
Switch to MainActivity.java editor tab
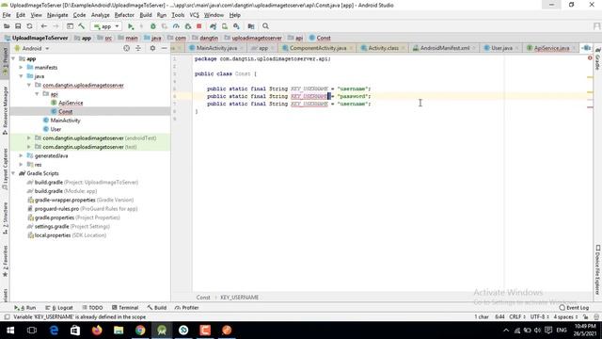(216, 48)
